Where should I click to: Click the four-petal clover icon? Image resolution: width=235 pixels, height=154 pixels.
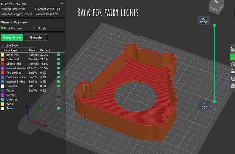pyautogui.click(x=233, y=86)
